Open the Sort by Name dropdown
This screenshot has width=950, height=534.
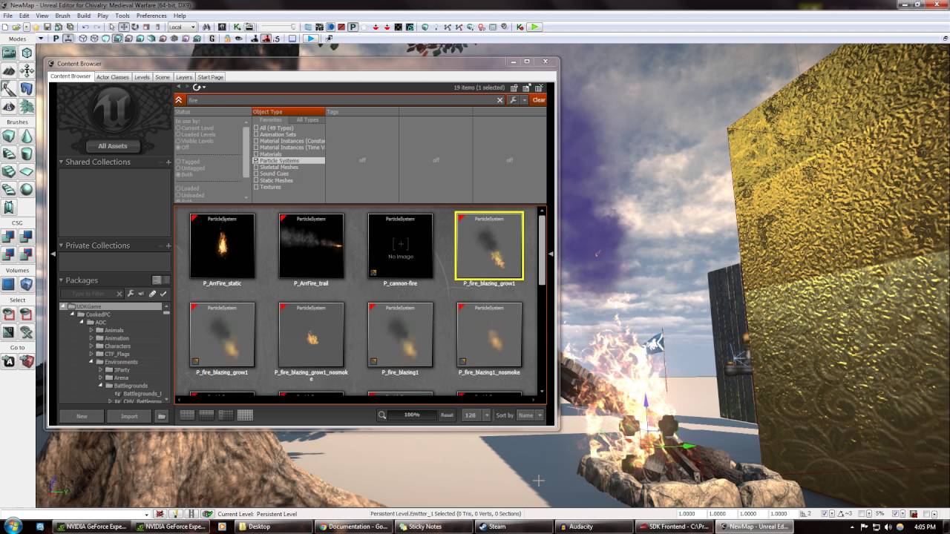(x=530, y=415)
